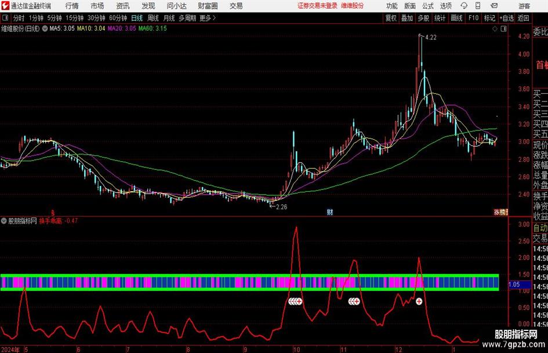Click the MA60: 3.15 value

tap(153, 28)
